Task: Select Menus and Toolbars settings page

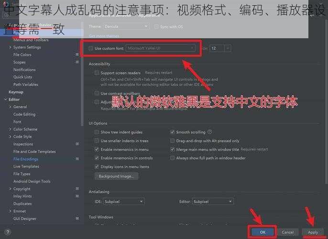Action: coord(31,40)
